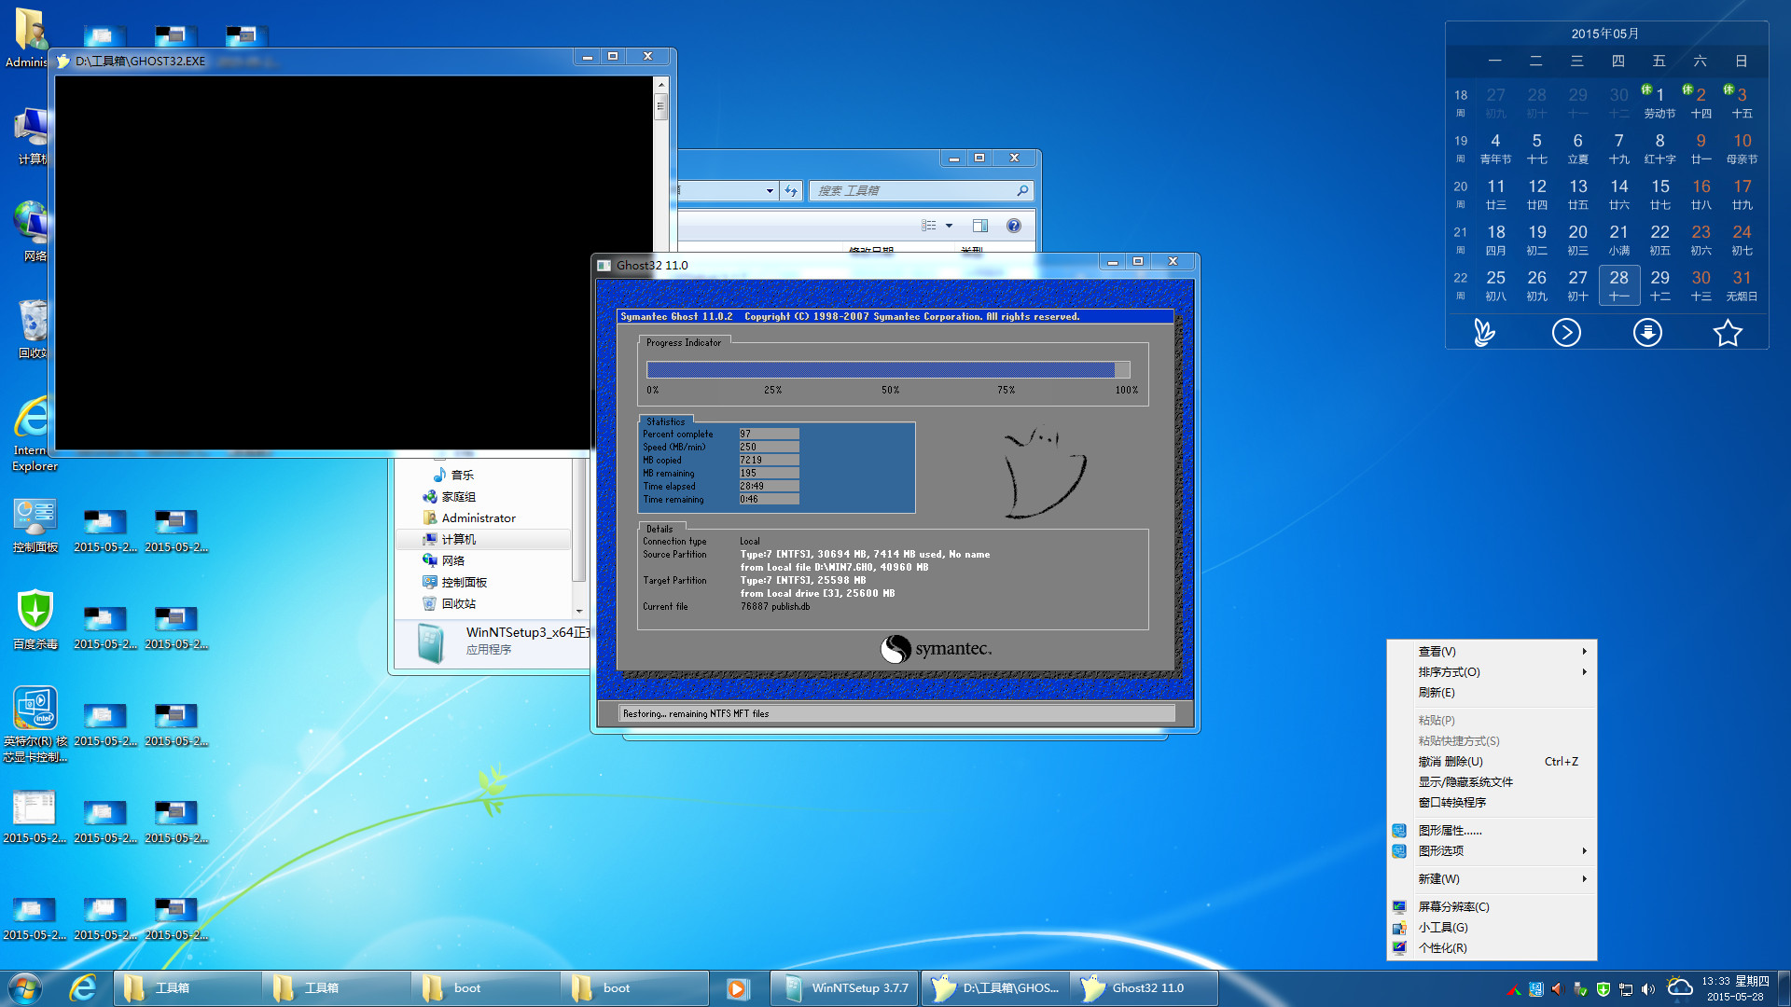Screen dimensions: 1791x1007
Task: Select 劳动节 day 1 in calendar
Action: click(x=1659, y=103)
